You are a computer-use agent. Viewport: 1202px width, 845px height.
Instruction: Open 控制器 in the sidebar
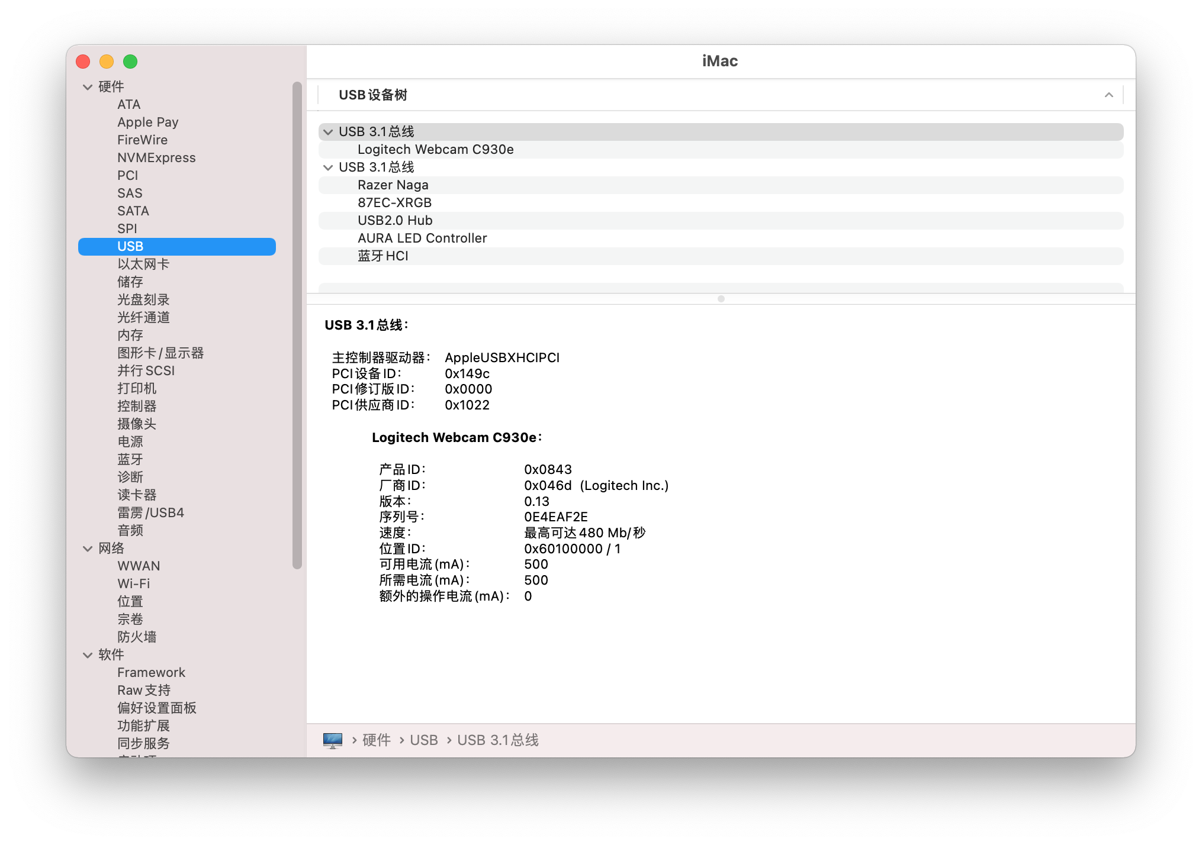point(137,407)
